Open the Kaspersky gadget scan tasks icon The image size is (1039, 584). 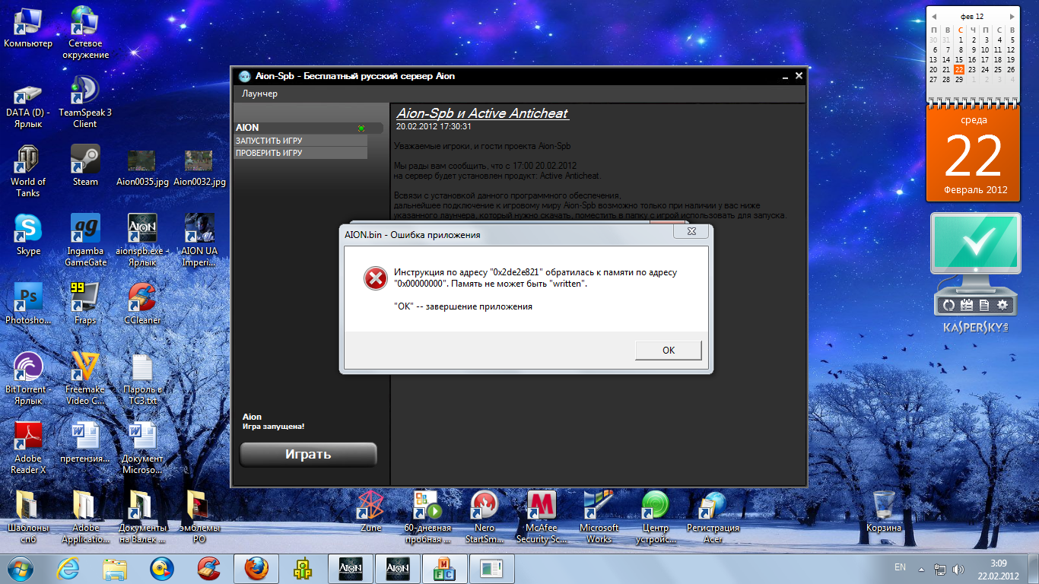[967, 306]
